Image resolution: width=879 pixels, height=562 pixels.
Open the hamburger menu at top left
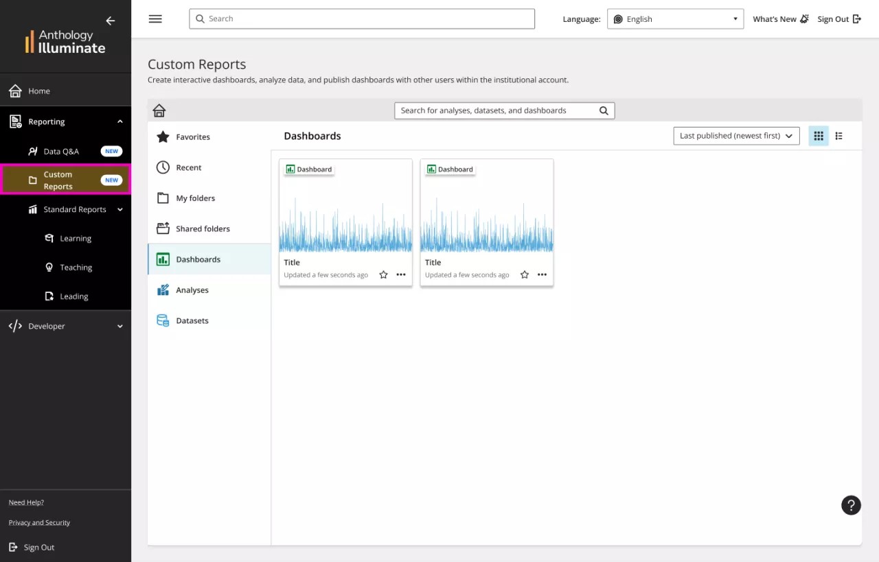pos(155,19)
